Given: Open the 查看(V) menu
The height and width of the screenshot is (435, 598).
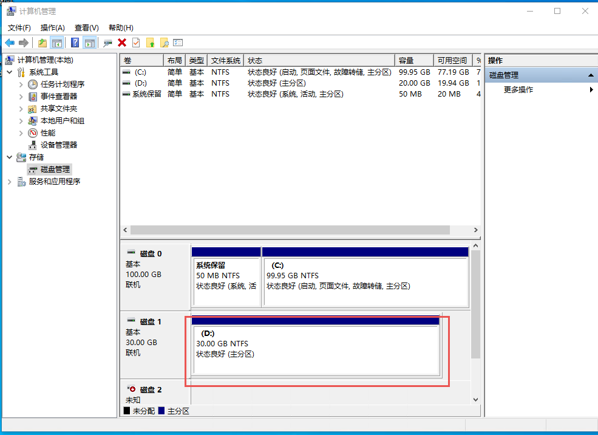Looking at the screenshot, I should tap(86, 28).
